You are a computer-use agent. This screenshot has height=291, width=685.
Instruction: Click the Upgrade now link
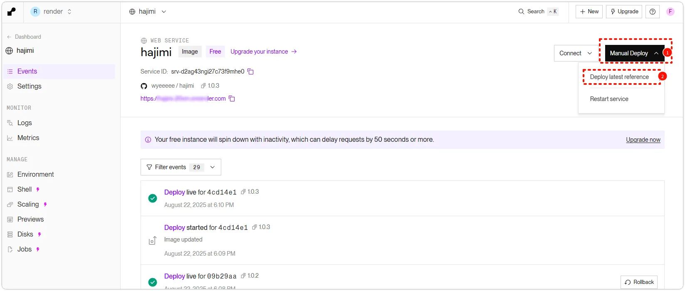pos(643,140)
